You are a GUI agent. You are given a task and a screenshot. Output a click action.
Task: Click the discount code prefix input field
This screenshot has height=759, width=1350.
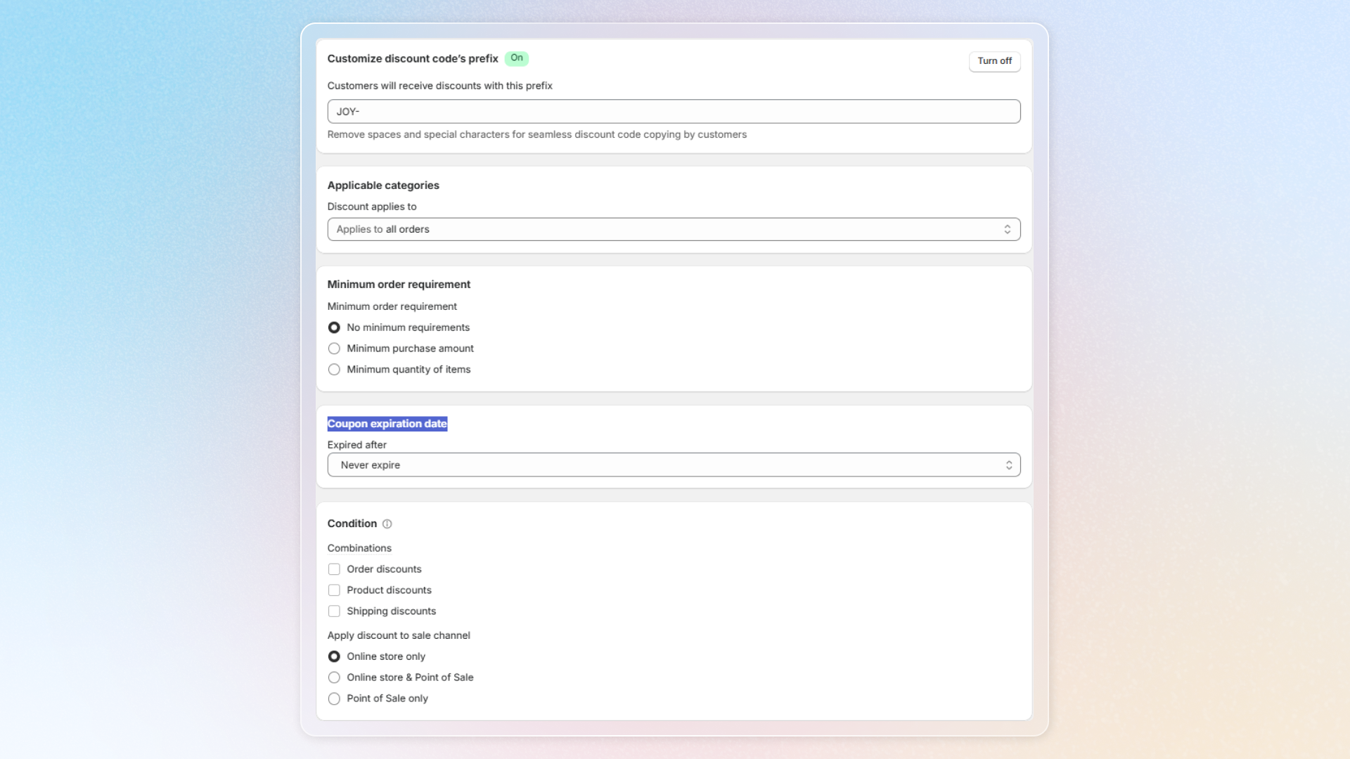[x=673, y=112]
